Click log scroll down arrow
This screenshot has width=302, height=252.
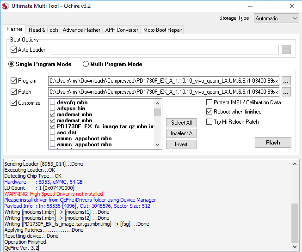point(295,247)
